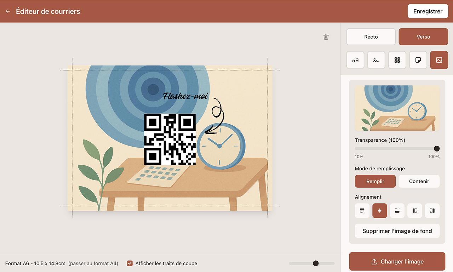Click 'passer au format A4' link
This screenshot has height=272, width=453.
click(x=93, y=263)
